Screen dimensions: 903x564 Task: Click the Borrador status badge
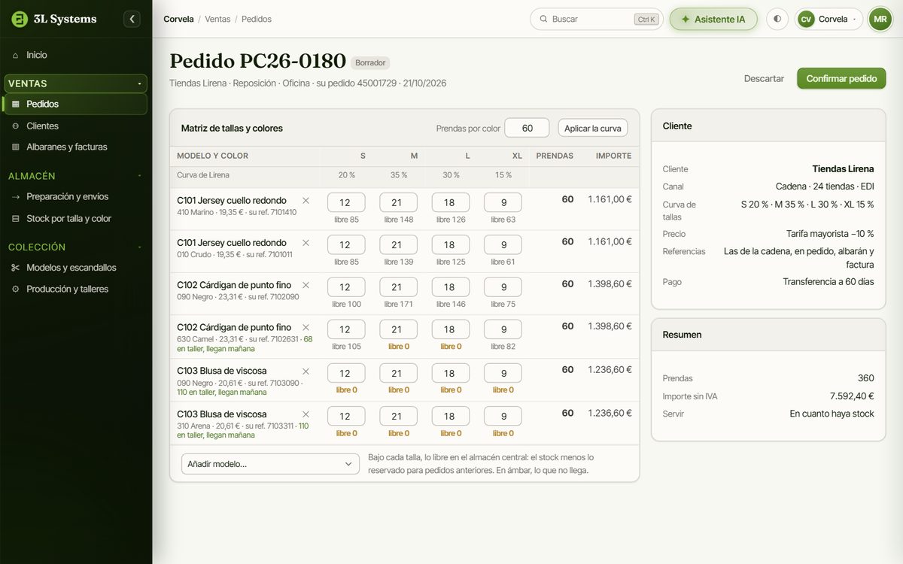click(x=370, y=63)
